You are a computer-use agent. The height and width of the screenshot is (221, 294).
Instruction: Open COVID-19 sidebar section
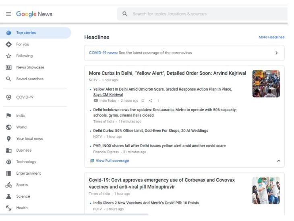(25, 97)
